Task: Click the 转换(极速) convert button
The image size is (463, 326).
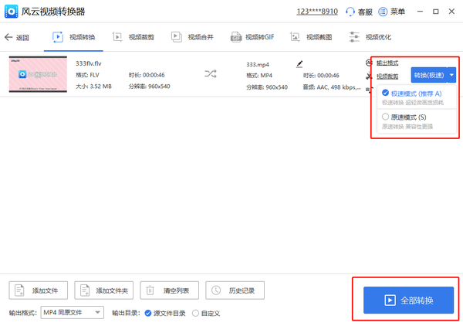Action: click(x=429, y=75)
